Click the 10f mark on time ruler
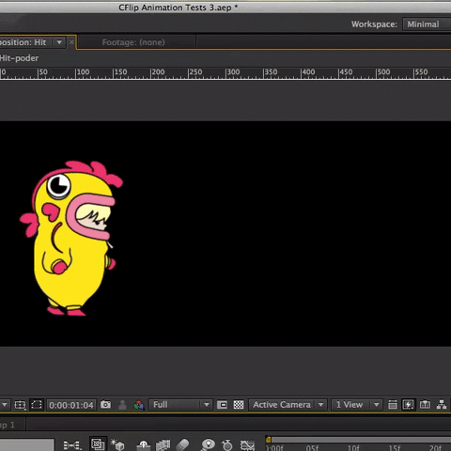 353,448
